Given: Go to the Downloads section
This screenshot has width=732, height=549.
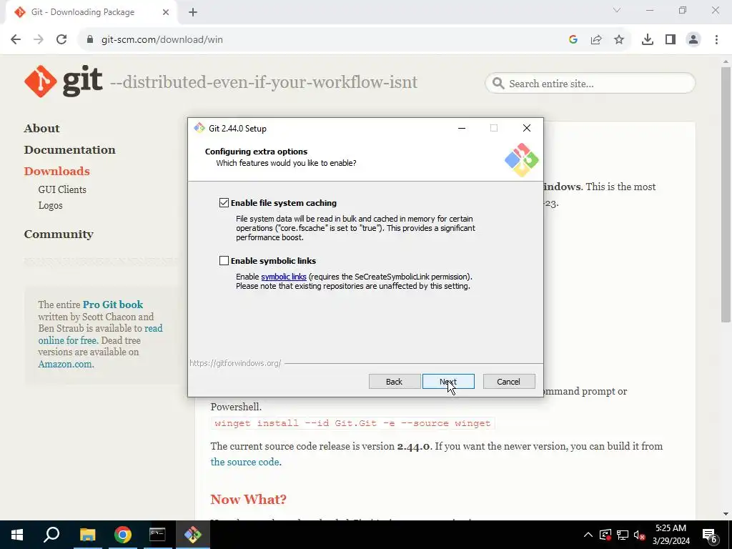Looking at the screenshot, I should (56, 172).
